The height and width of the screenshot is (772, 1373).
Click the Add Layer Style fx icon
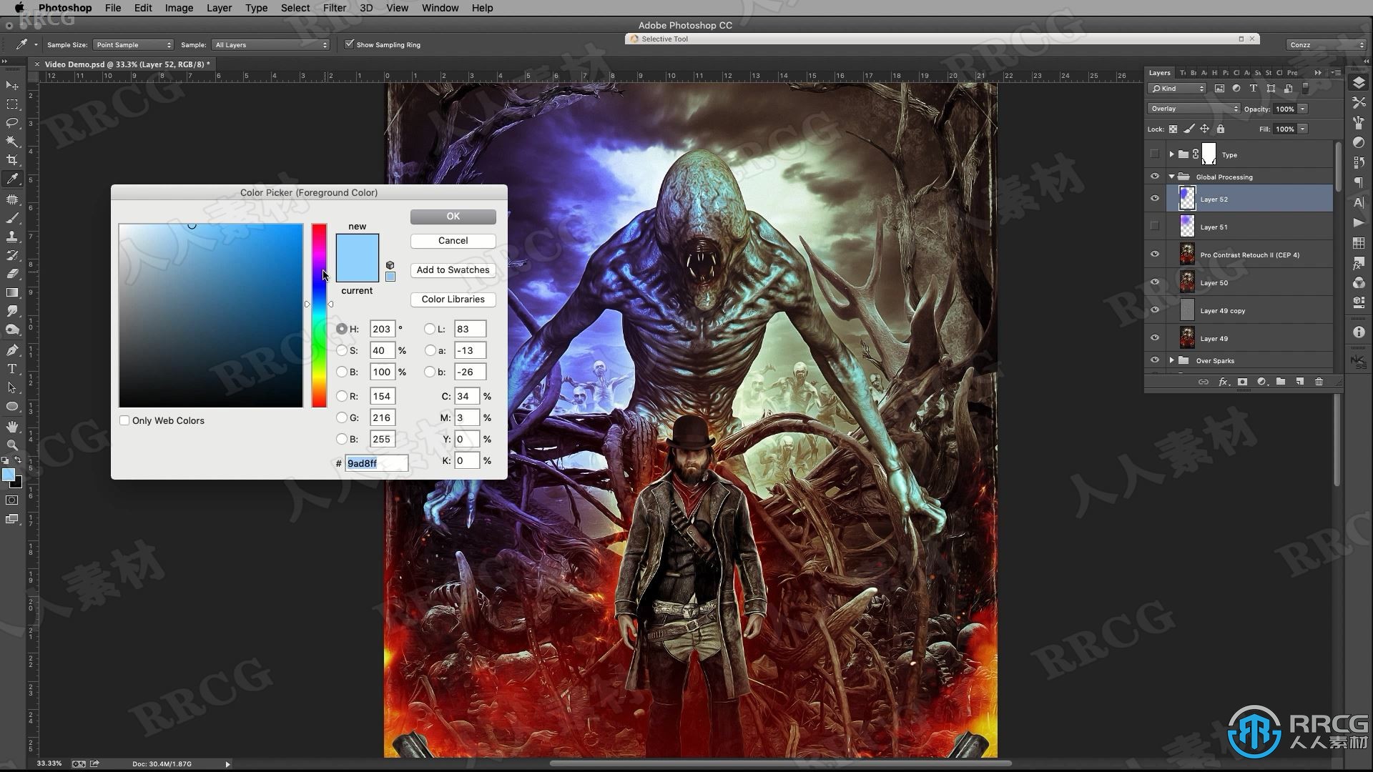1223,381
